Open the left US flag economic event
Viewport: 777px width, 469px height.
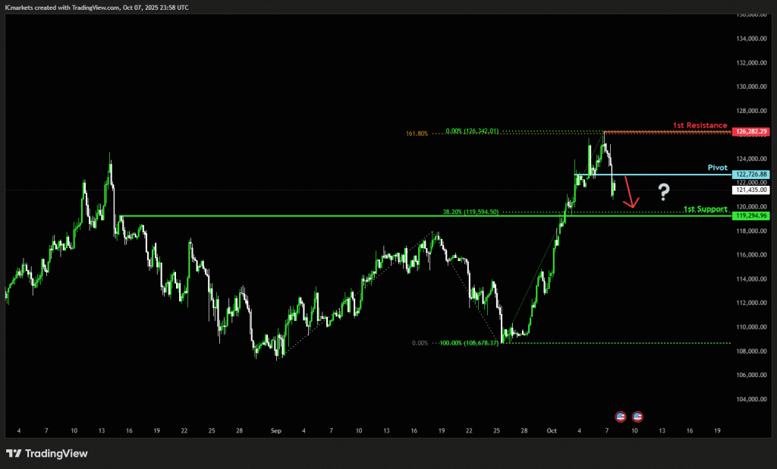tap(620, 417)
